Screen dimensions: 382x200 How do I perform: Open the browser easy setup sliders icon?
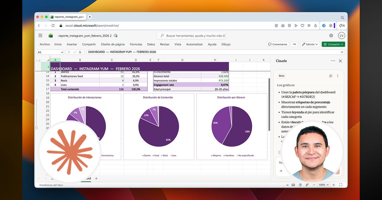[309, 25]
